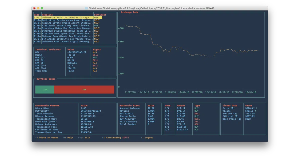Viewport: 300px width, 157px height.
Task: Click the 12/01/18 date on the chart axis
Action: tap(184, 92)
